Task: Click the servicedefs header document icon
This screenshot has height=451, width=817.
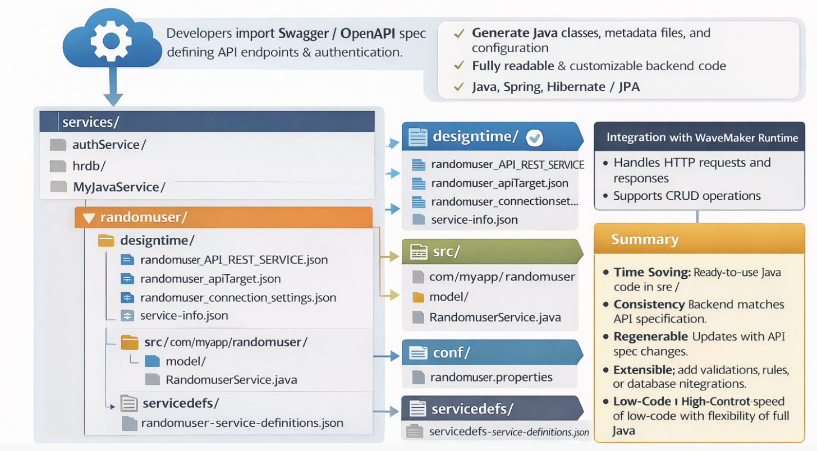Action: (x=417, y=408)
